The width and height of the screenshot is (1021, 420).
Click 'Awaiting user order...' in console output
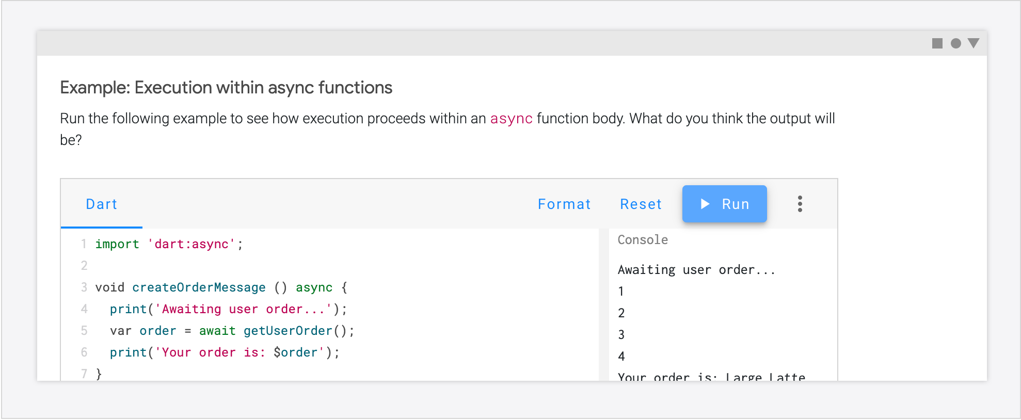click(696, 270)
